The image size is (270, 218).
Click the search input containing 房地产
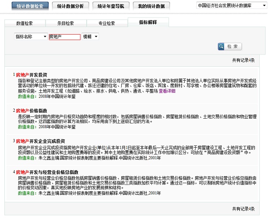point(64,37)
